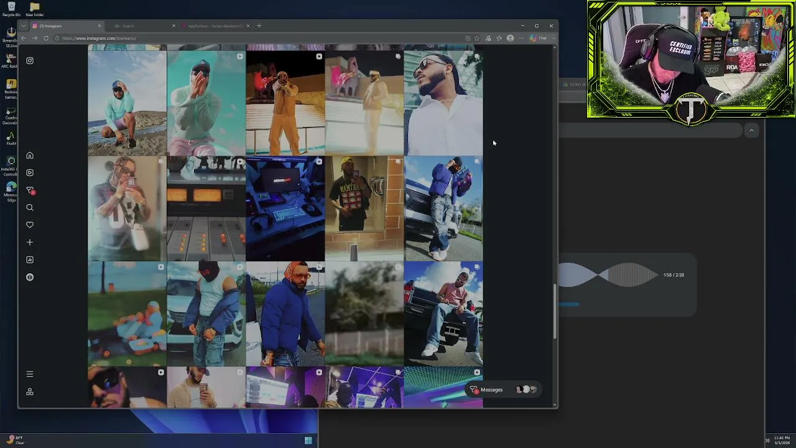Image resolution: width=796 pixels, height=448 pixels.
Task: Open the floating Messages button
Action: pyautogui.click(x=503, y=390)
